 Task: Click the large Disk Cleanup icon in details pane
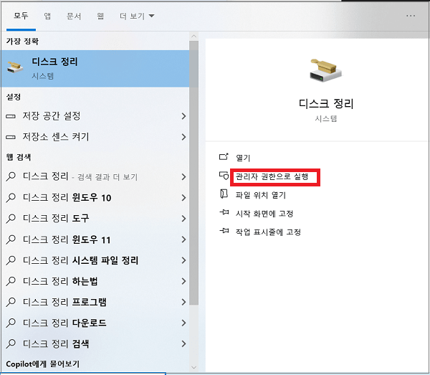pyautogui.click(x=326, y=70)
